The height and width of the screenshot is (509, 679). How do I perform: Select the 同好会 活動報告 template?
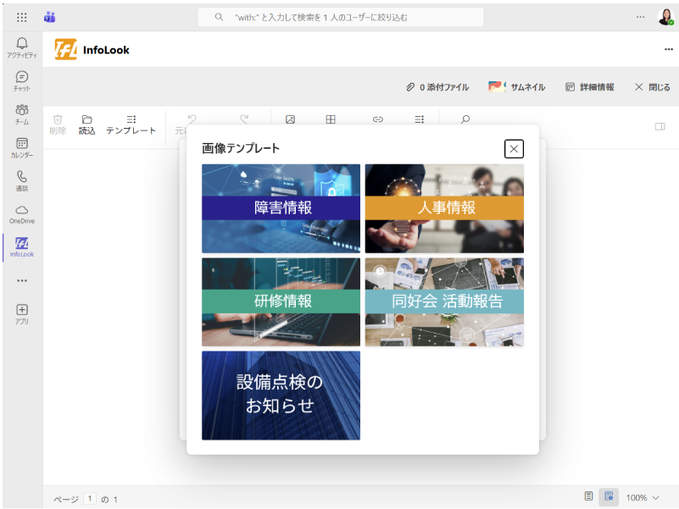(x=444, y=302)
